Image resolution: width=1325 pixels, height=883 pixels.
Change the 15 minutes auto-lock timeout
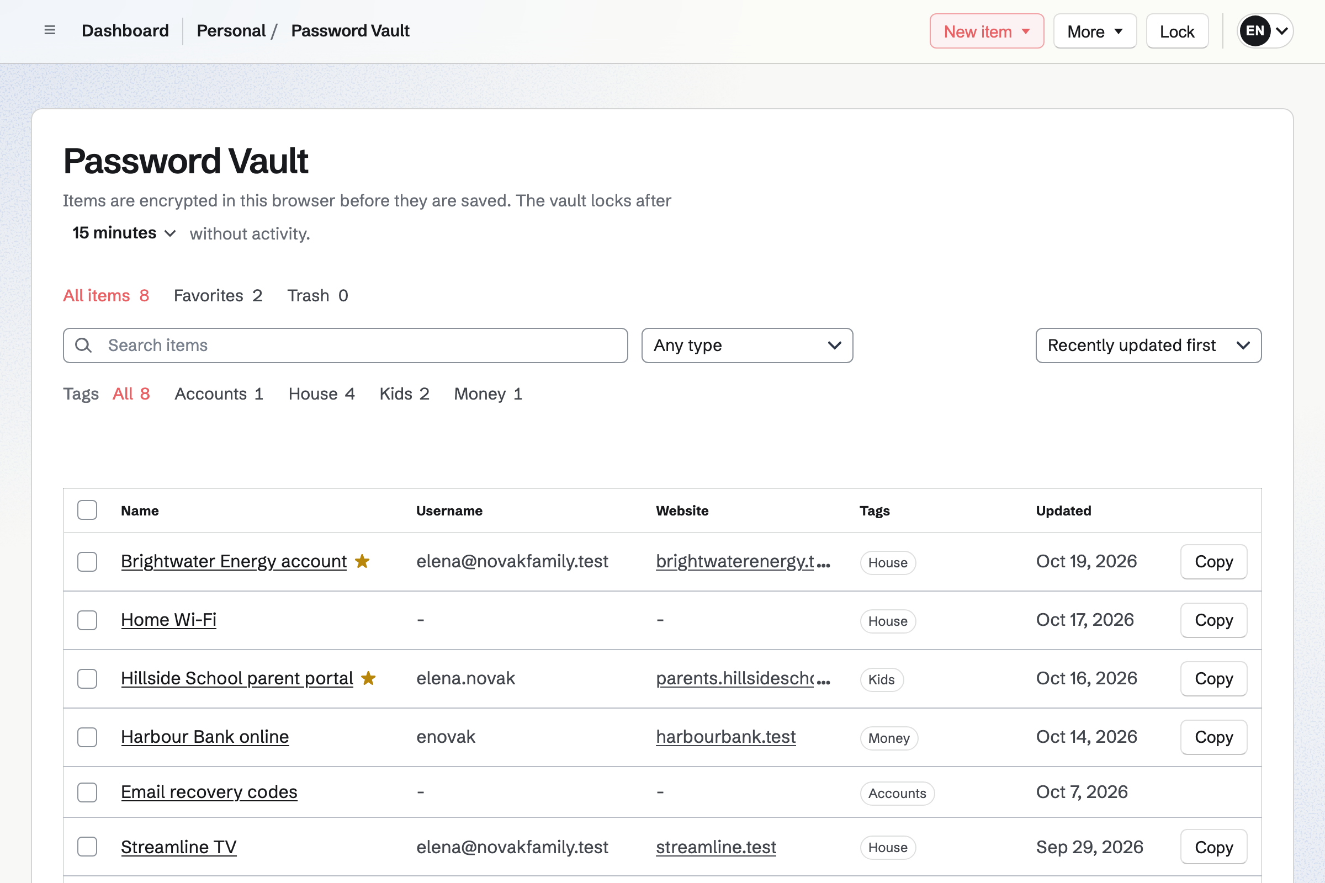point(124,233)
